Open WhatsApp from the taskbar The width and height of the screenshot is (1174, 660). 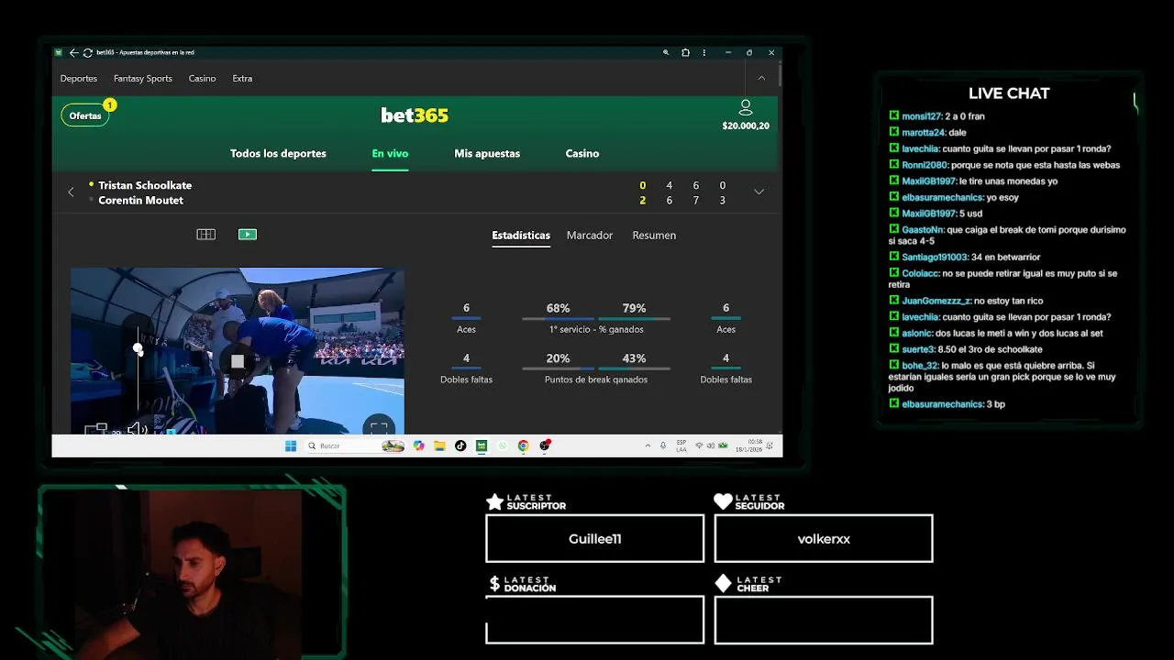pyautogui.click(x=502, y=445)
